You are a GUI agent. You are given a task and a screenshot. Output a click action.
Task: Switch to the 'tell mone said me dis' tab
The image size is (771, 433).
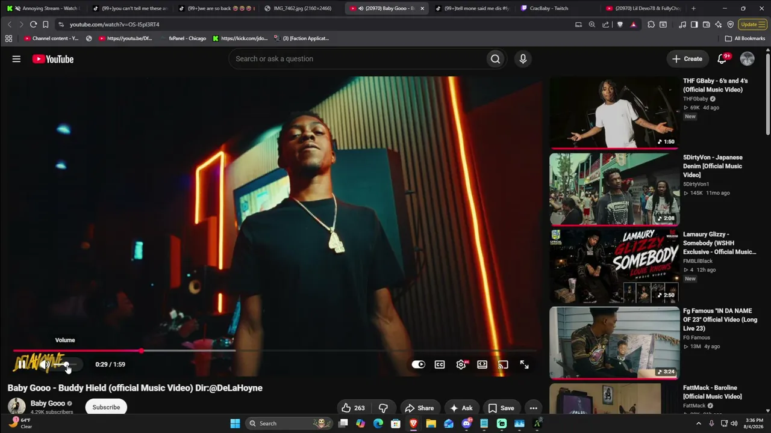472,8
